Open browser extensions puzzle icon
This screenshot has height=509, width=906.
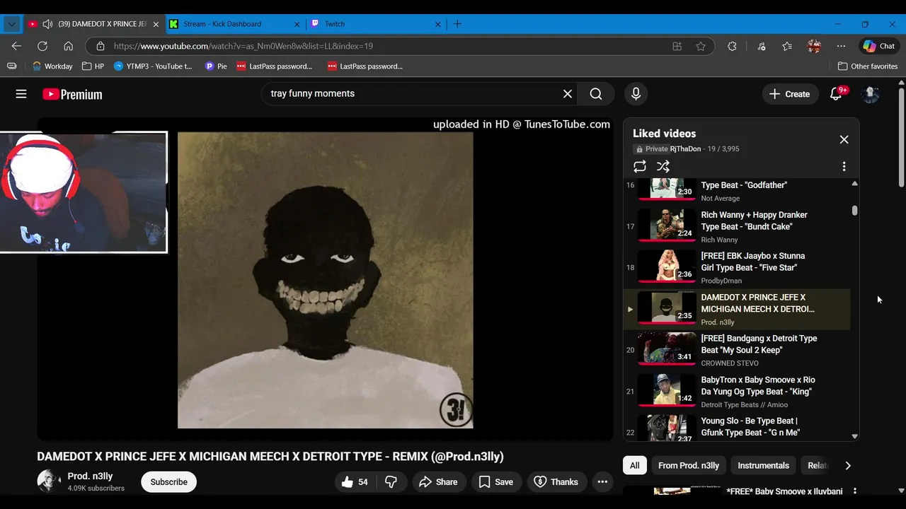click(x=732, y=46)
